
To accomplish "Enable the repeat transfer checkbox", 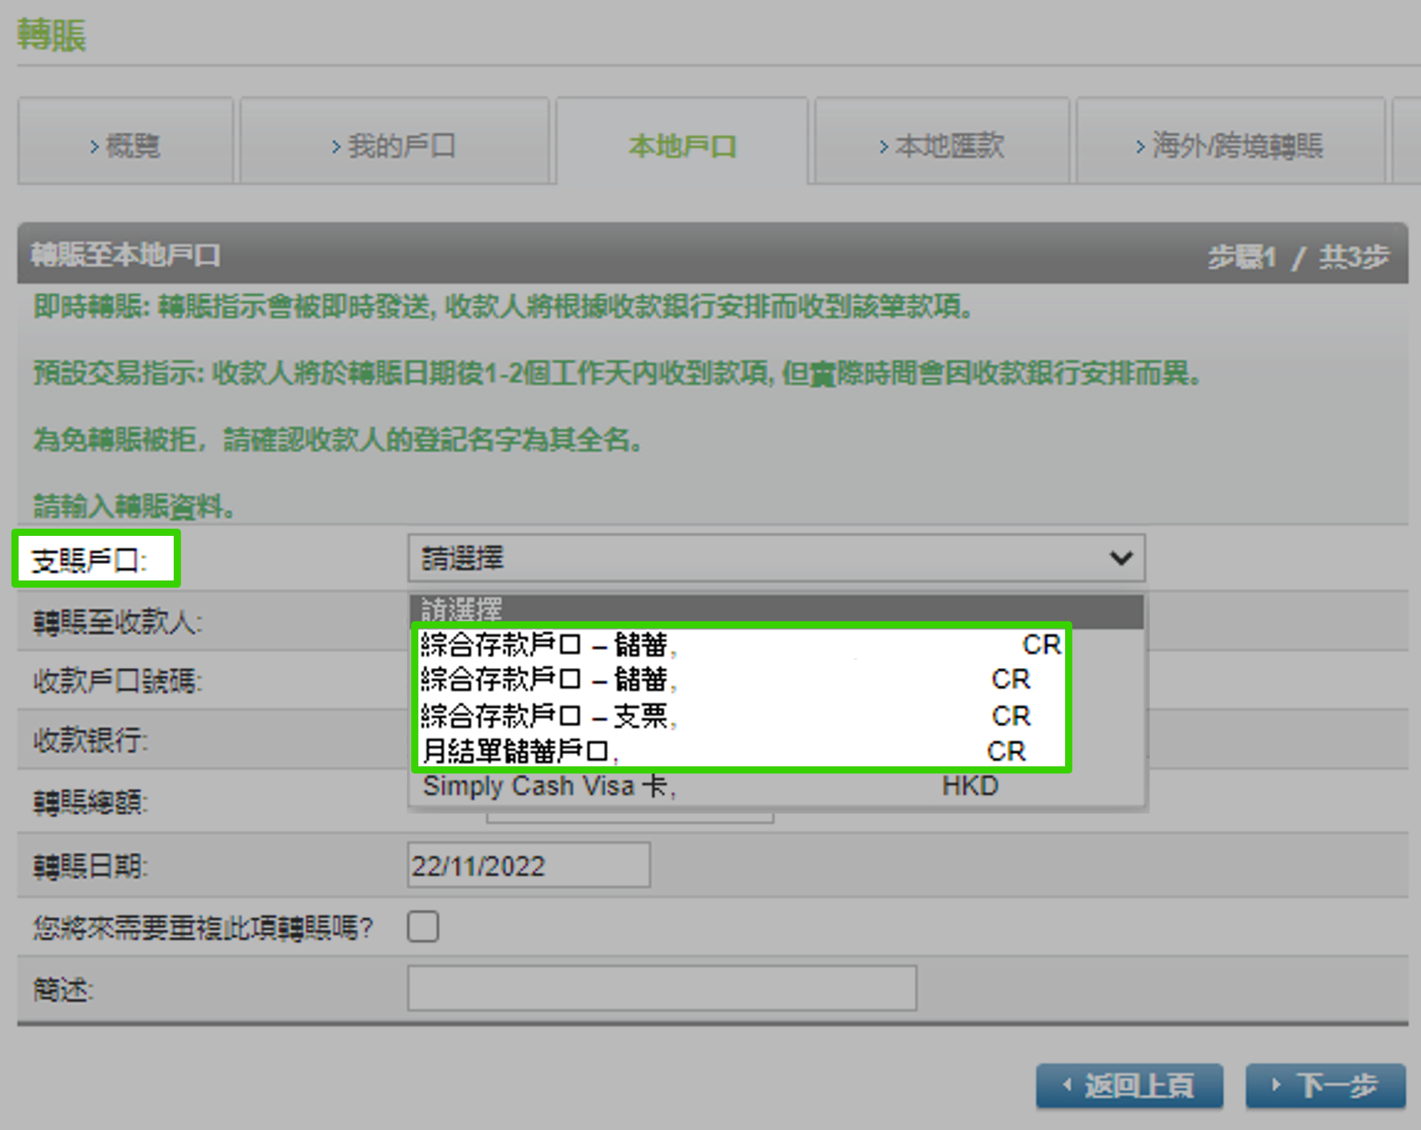I will tap(423, 927).
